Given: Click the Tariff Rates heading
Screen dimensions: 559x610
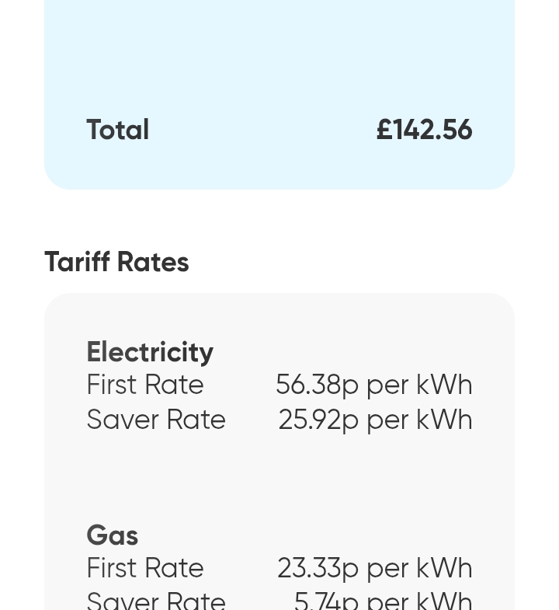Looking at the screenshot, I should pos(116,262).
